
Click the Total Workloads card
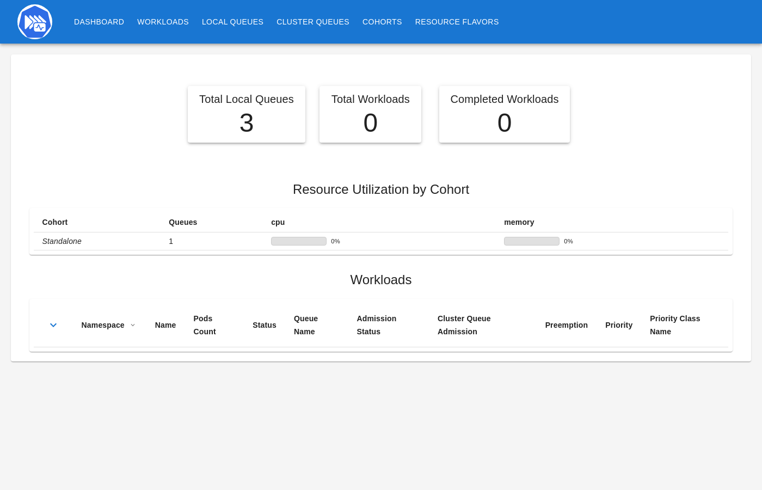(x=371, y=114)
